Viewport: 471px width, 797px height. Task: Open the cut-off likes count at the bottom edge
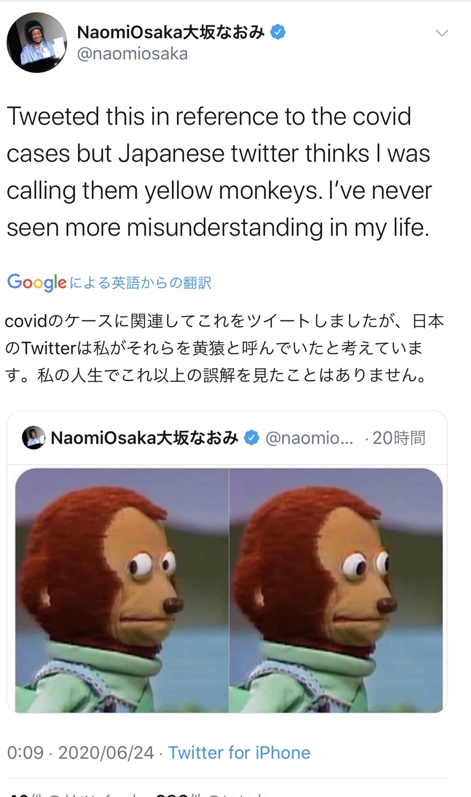click(210, 794)
